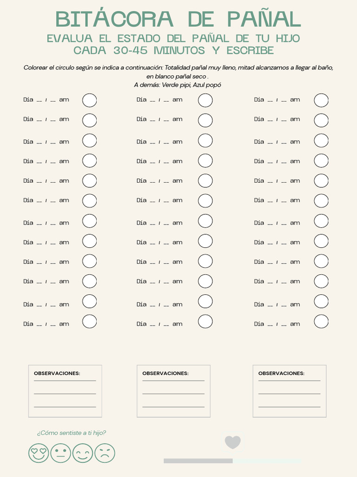Mark the last circle in the left column

[90, 321]
